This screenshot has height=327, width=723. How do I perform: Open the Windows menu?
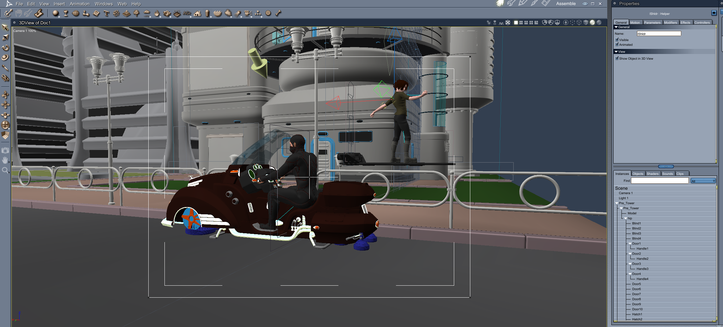point(104,4)
